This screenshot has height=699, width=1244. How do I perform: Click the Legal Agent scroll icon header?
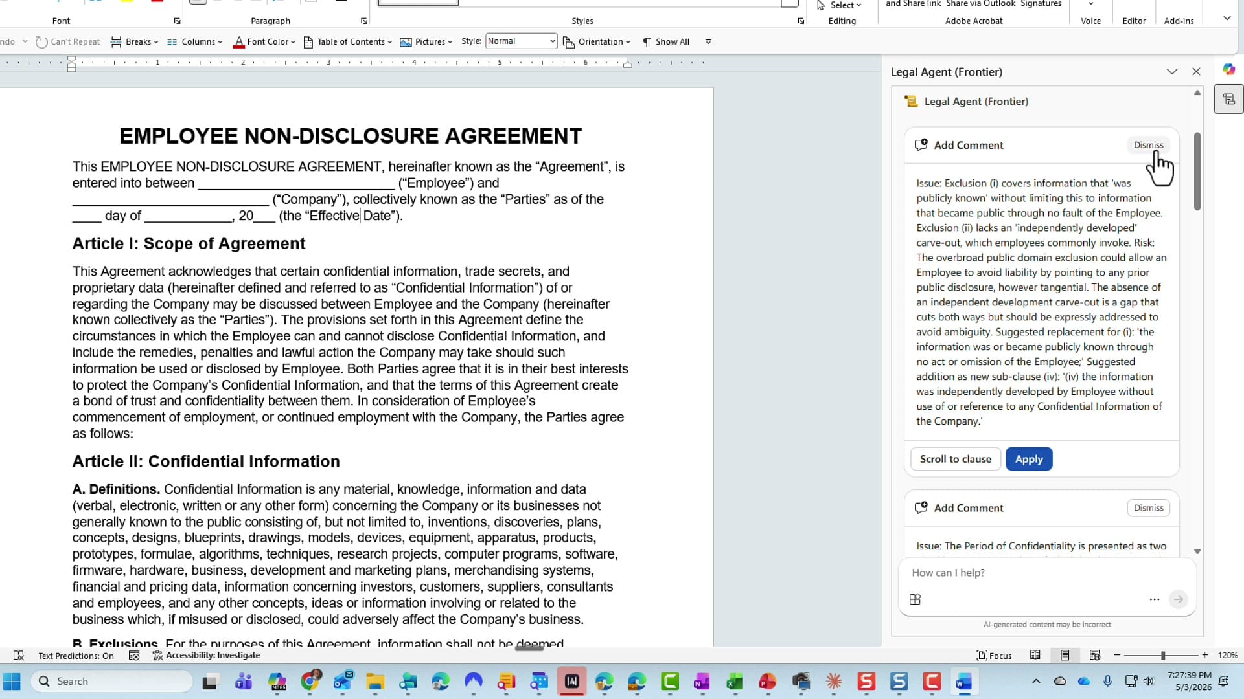pyautogui.click(x=912, y=102)
